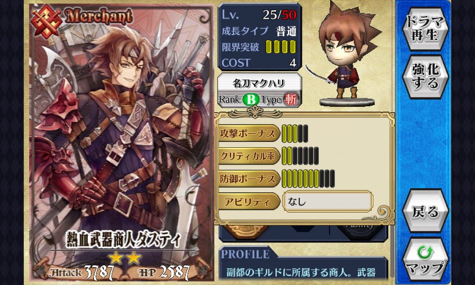Click the 防御ボーナス gauge bars
The height and width of the screenshot is (285, 475).
(308, 179)
